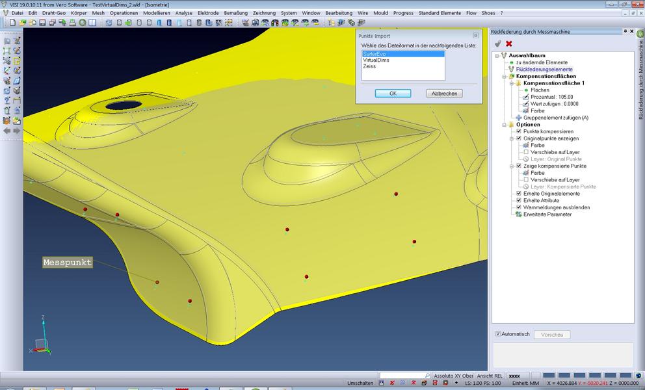Collapse the Zeige kompensierte Punkte sub-tree

coord(511,166)
